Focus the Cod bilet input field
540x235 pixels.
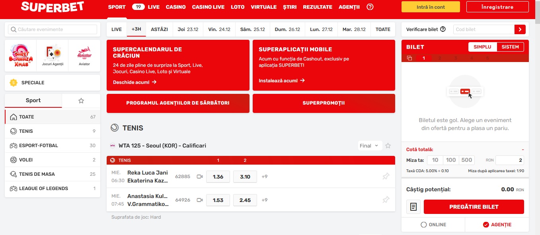coord(484,29)
